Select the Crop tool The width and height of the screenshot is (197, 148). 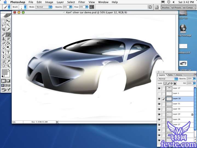tap(3, 30)
